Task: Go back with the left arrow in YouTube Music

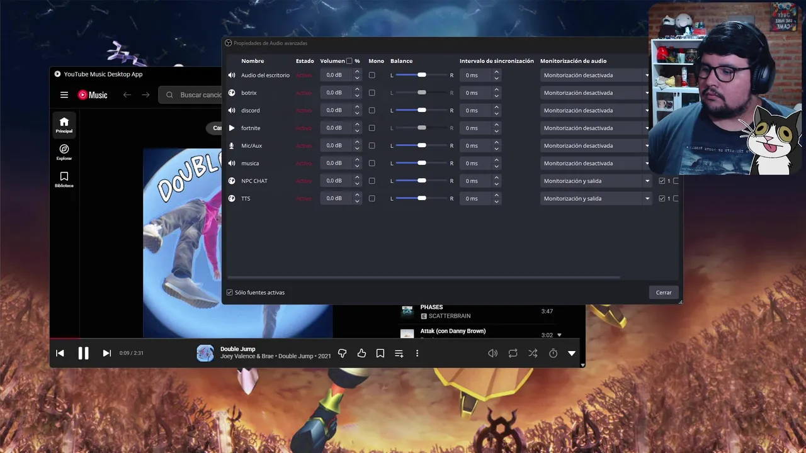Action: 127,95
